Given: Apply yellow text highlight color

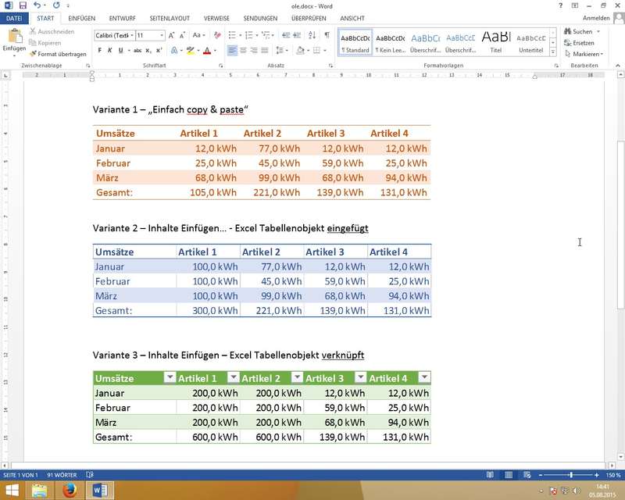Looking at the screenshot, I should click(191, 51).
